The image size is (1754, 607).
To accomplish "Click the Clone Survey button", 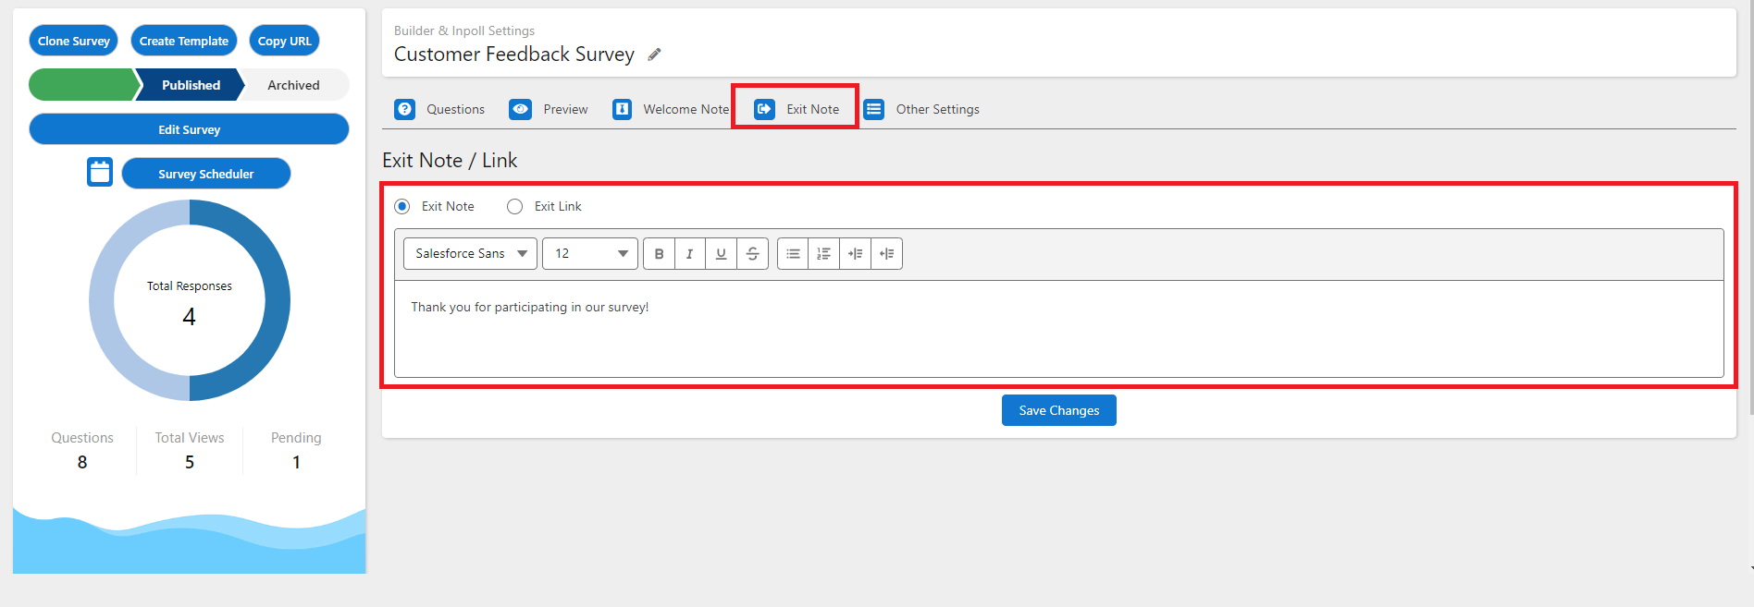I will [x=74, y=41].
